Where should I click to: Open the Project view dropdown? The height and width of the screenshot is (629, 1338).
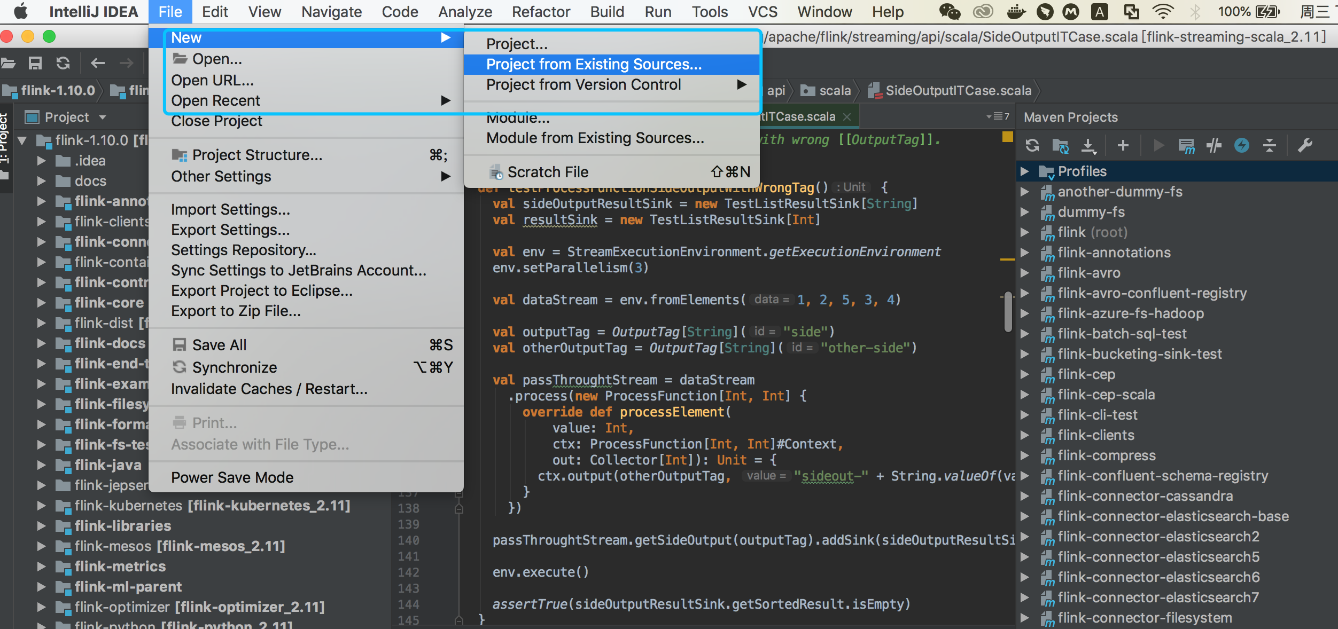coord(103,117)
